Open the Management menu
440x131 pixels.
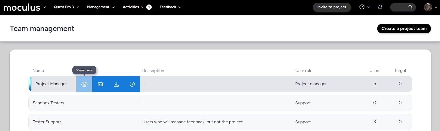tap(101, 7)
